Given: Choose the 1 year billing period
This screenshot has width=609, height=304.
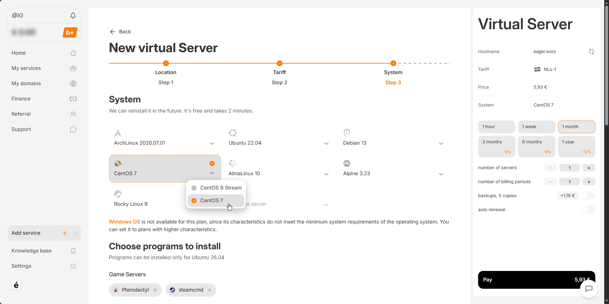Looking at the screenshot, I should pyautogui.click(x=577, y=147).
